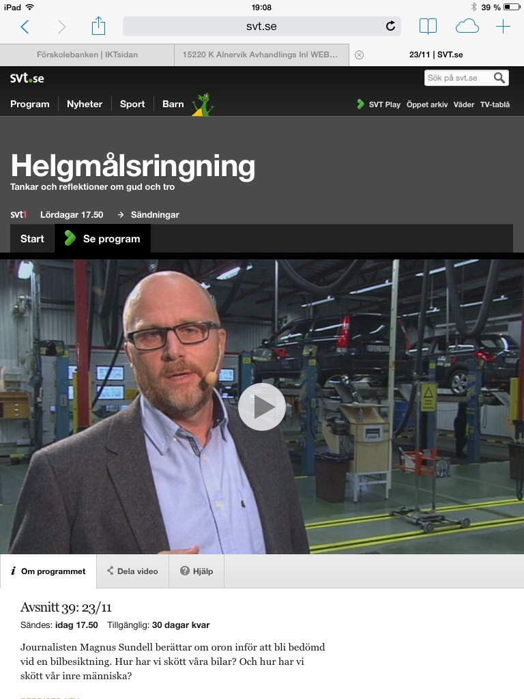Tap the svt.se address bar
524x699 pixels.
(x=261, y=27)
